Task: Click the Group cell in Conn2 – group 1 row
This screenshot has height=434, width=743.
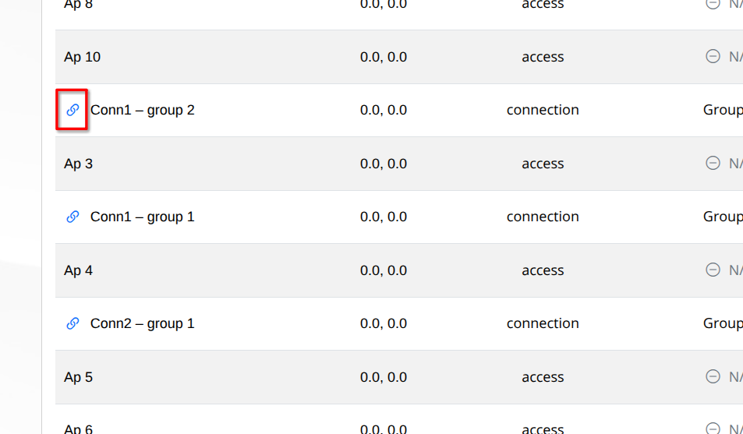Action: pos(723,323)
